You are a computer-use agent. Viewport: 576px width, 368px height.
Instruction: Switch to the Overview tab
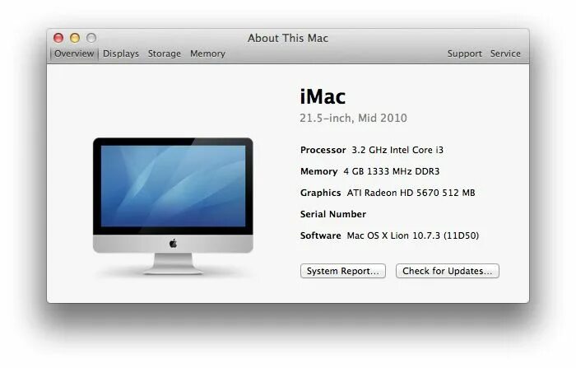(74, 54)
